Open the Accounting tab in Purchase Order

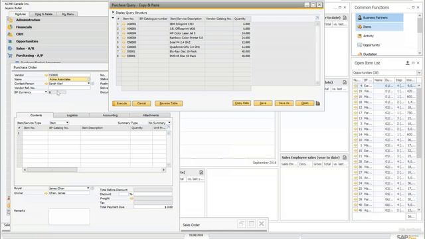(110, 116)
